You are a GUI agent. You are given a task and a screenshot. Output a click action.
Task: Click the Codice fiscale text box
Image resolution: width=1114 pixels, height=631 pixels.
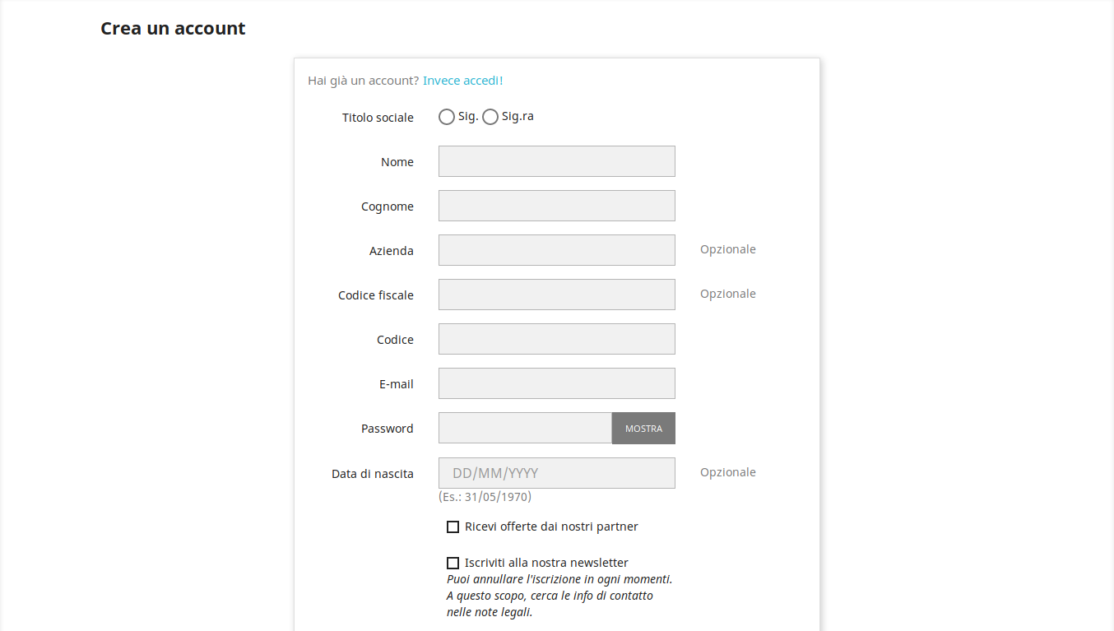click(556, 295)
